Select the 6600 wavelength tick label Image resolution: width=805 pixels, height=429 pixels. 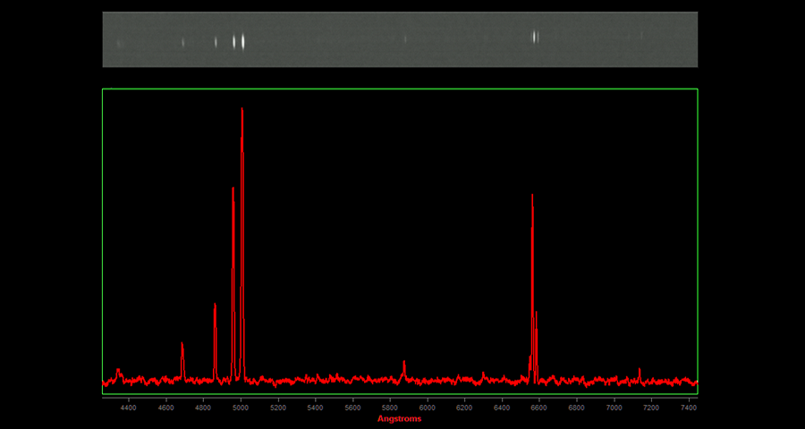click(x=538, y=408)
